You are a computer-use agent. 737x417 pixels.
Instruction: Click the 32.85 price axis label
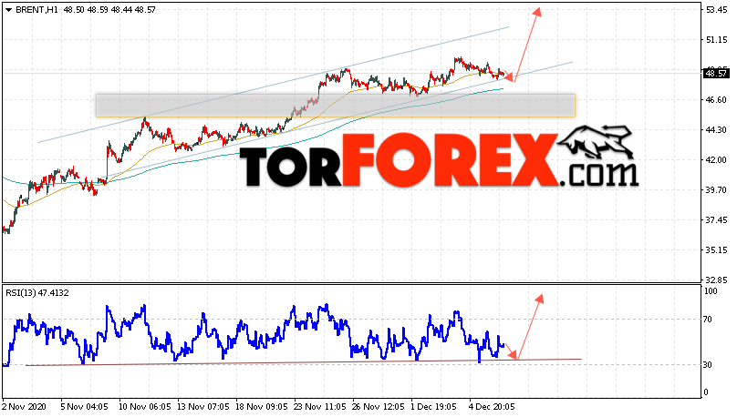pos(717,280)
